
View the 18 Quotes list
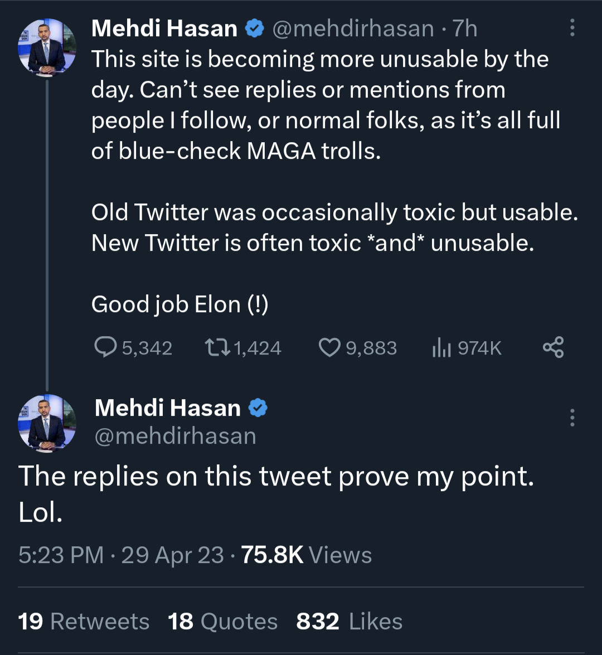222,621
